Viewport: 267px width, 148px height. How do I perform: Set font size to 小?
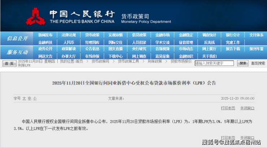click(x=35, y=99)
